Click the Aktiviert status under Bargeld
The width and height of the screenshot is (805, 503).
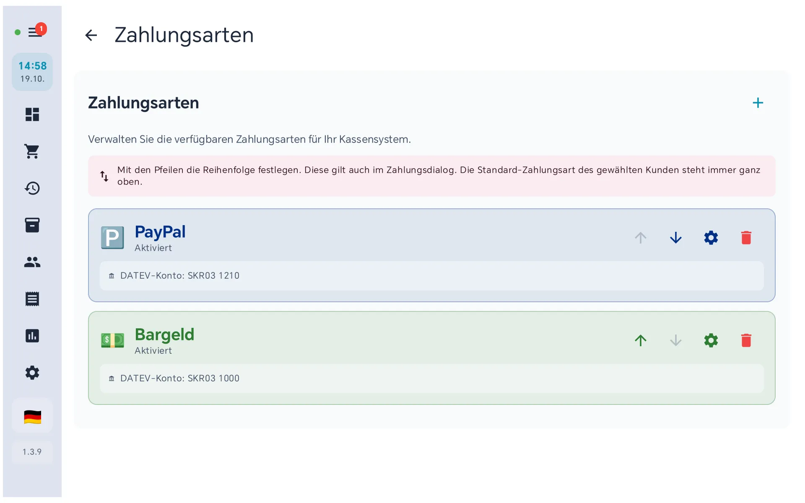click(153, 350)
